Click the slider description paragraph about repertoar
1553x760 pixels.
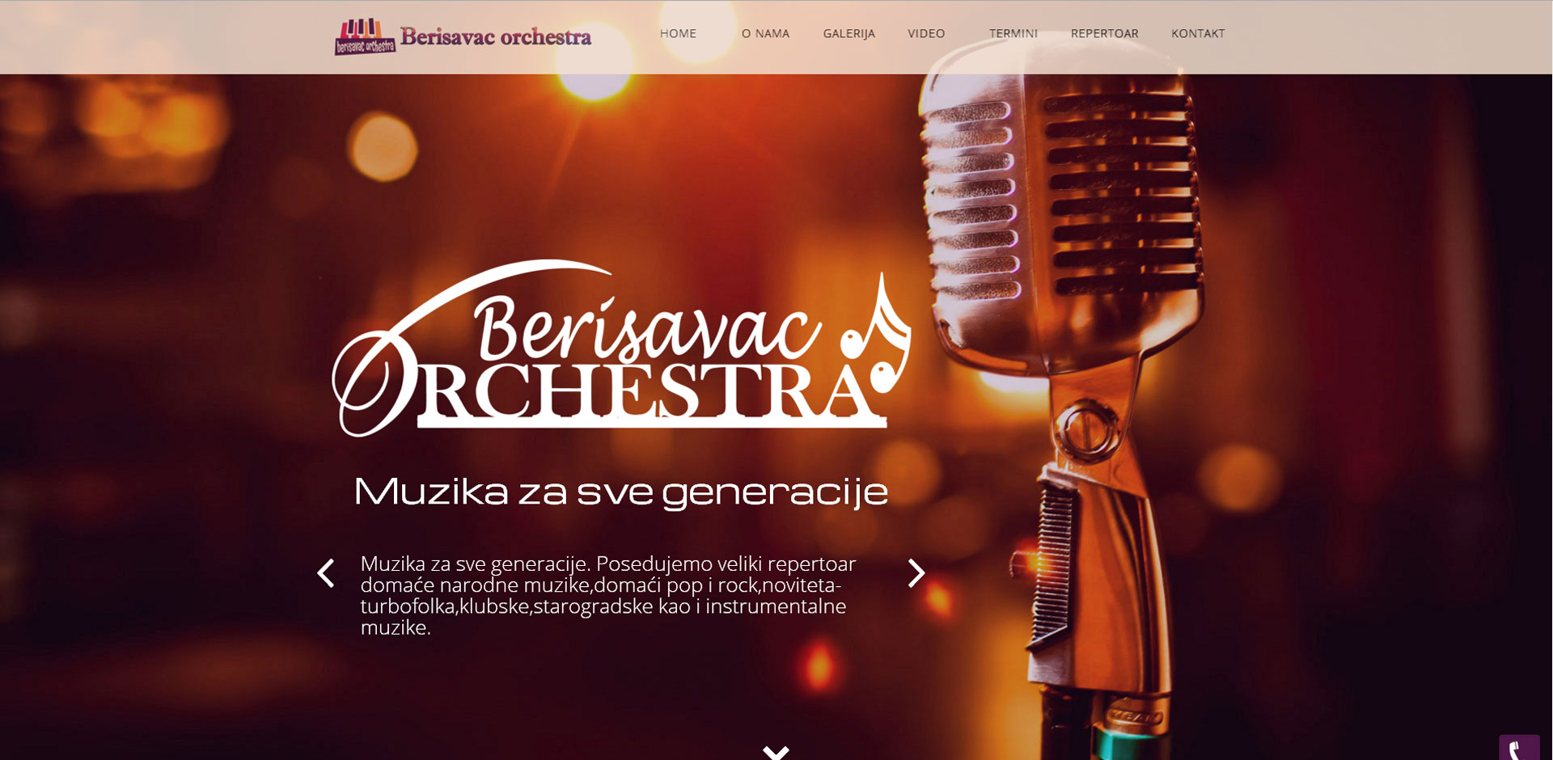click(608, 595)
